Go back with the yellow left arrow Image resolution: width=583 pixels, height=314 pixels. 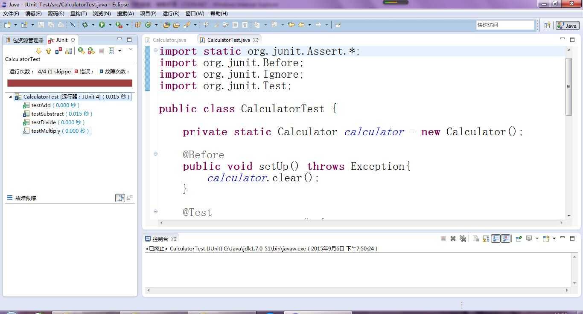click(302, 25)
